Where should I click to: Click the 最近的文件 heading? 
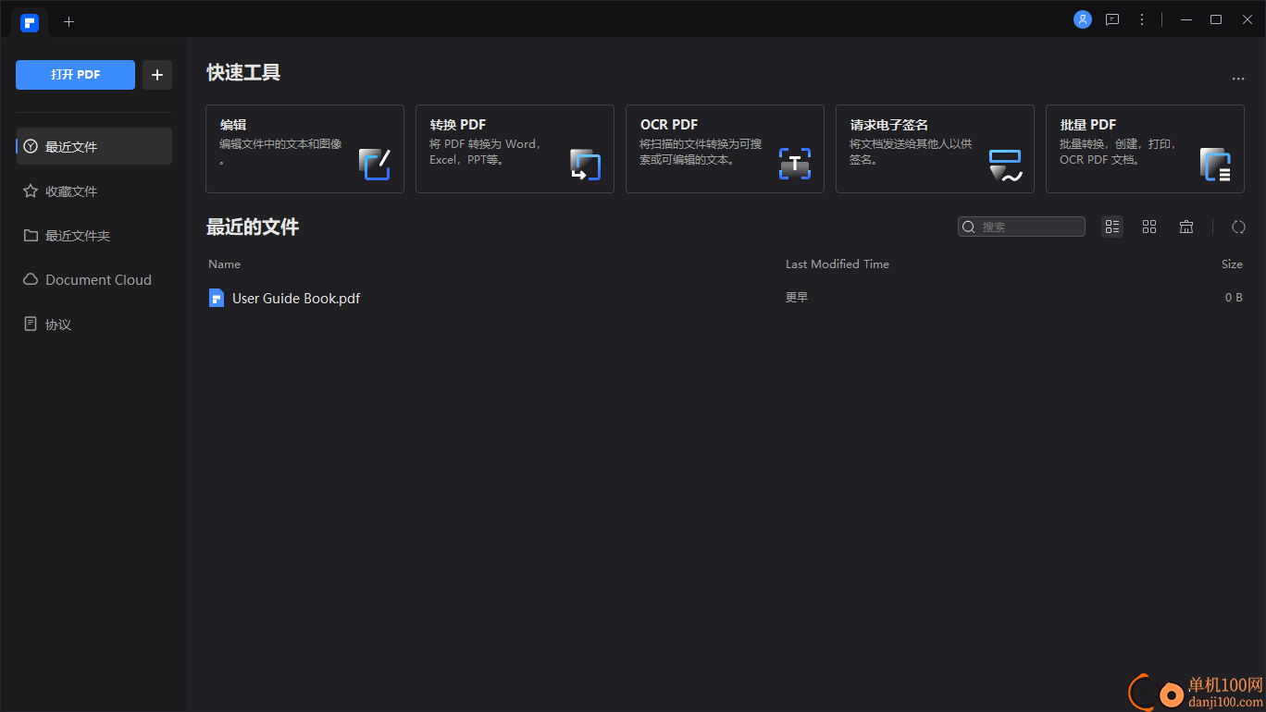coord(253,227)
